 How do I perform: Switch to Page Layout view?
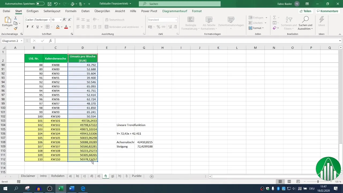tap(289, 181)
